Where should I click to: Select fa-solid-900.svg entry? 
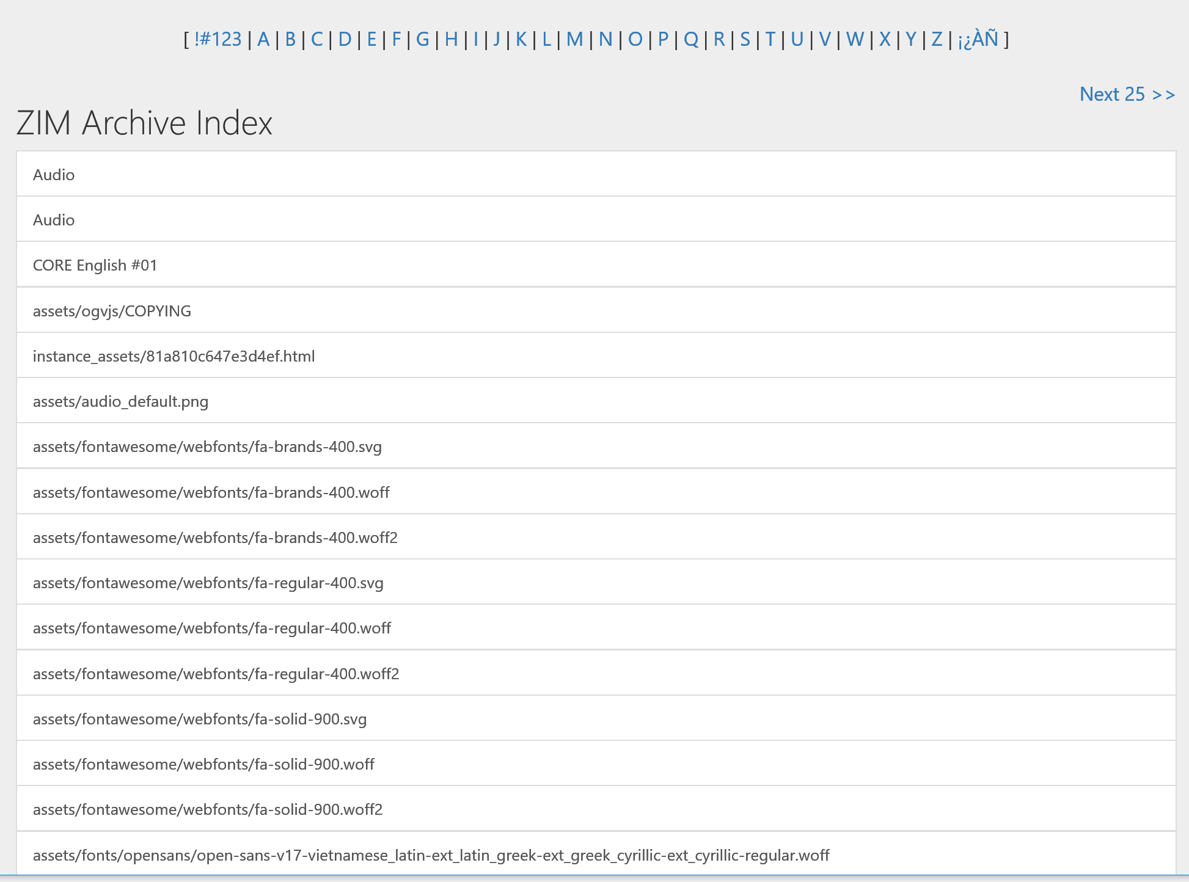coord(199,719)
